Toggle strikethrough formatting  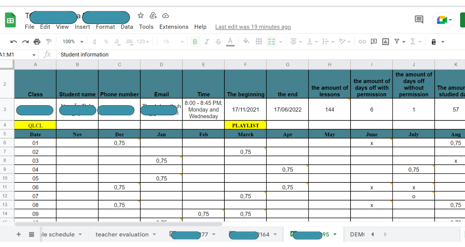coord(218,42)
